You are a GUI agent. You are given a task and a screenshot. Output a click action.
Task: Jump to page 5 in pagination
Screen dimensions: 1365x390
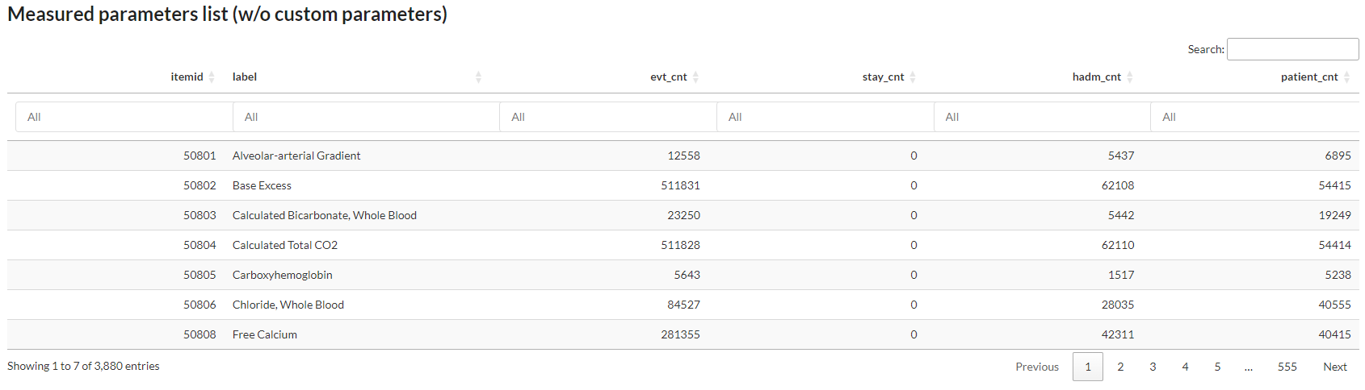pyautogui.click(x=1217, y=367)
